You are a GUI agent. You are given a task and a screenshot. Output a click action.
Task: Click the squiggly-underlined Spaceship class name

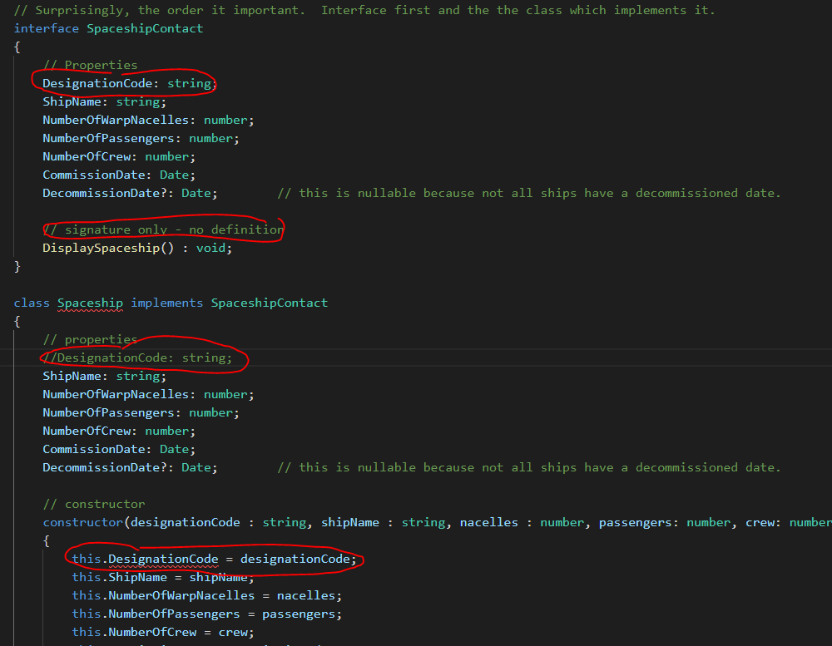pyautogui.click(x=90, y=303)
